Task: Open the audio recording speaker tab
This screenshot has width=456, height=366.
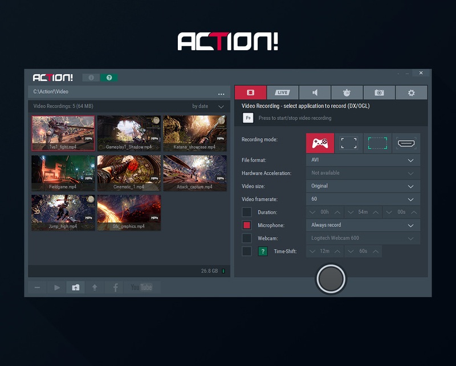Action: coord(315,93)
